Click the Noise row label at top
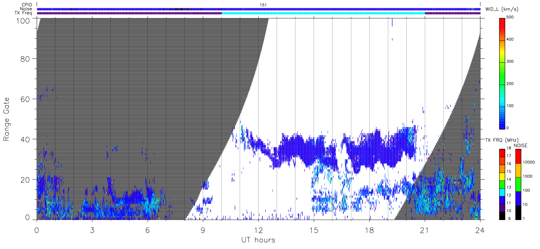The width and height of the screenshot is (540, 249). pyautogui.click(x=26, y=9)
